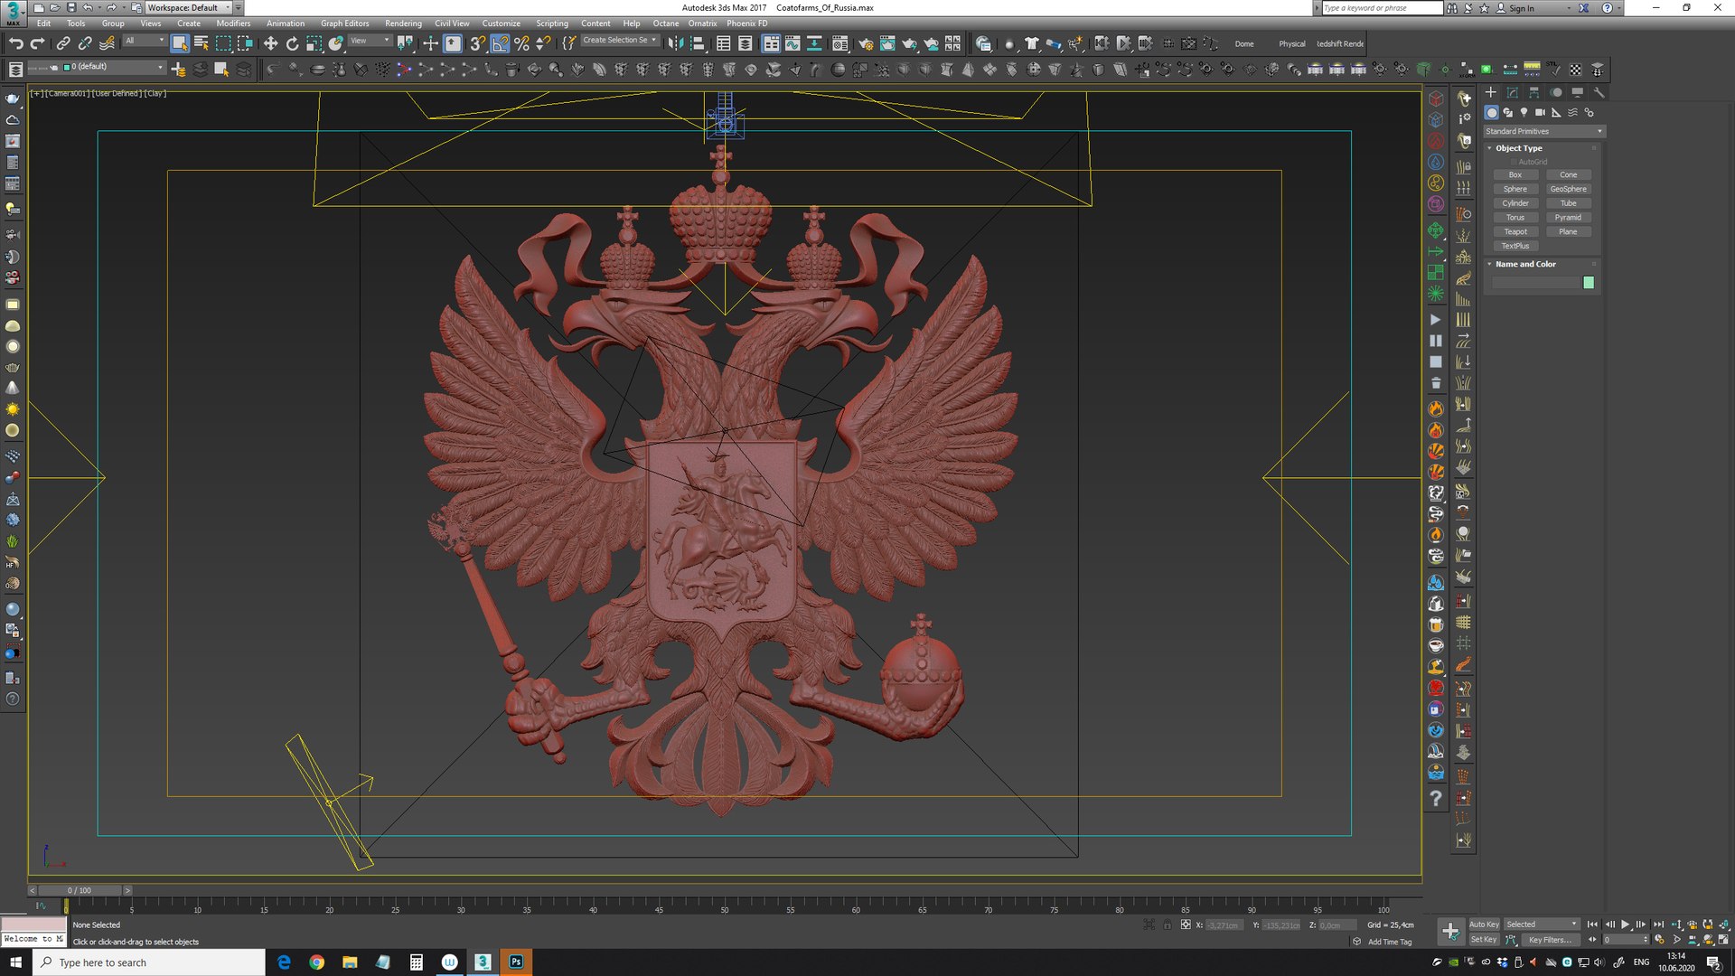Open the Workspace Default dropdown
1735x976 pixels.
pos(189,7)
